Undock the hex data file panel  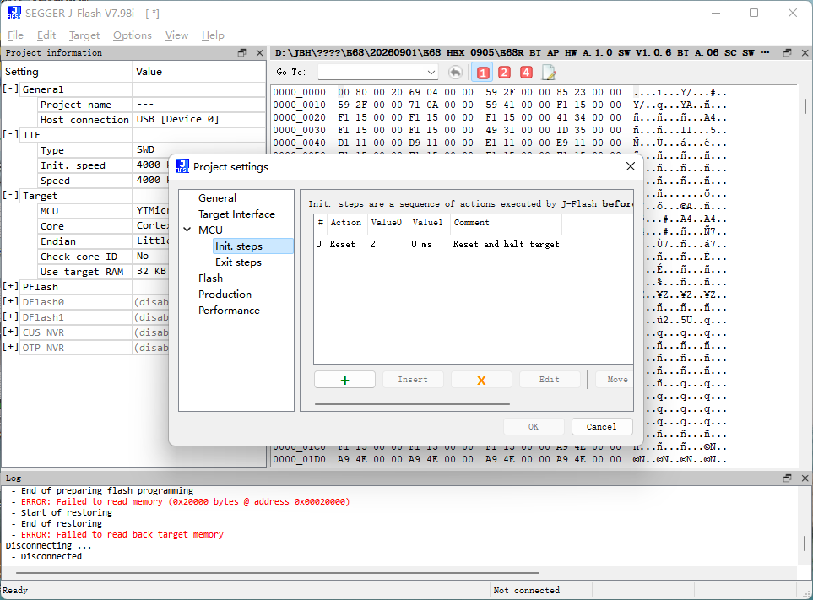[787, 53]
